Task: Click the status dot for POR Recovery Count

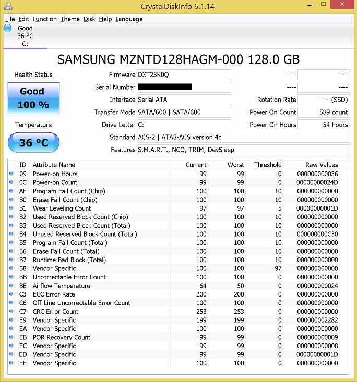Action: point(11,337)
